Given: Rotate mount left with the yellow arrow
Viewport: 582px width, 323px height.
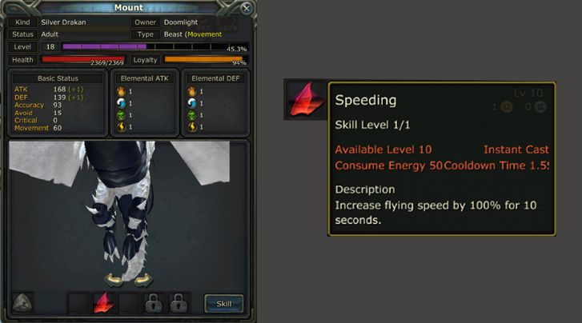Looking at the screenshot, I should pyautogui.click(x=113, y=280).
